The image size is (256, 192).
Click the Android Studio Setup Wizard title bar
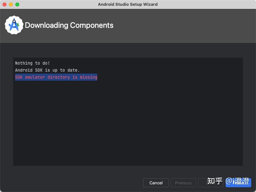click(128, 4)
